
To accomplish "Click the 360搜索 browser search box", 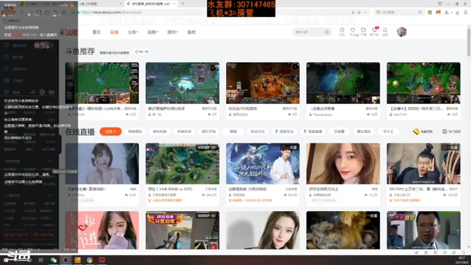I will [x=398, y=12].
